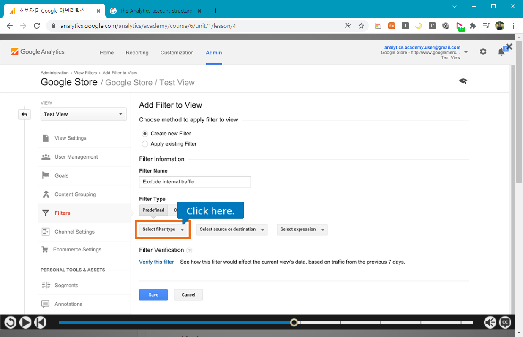Select the Predefined filter type toggle
523x337 pixels.
click(x=153, y=210)
